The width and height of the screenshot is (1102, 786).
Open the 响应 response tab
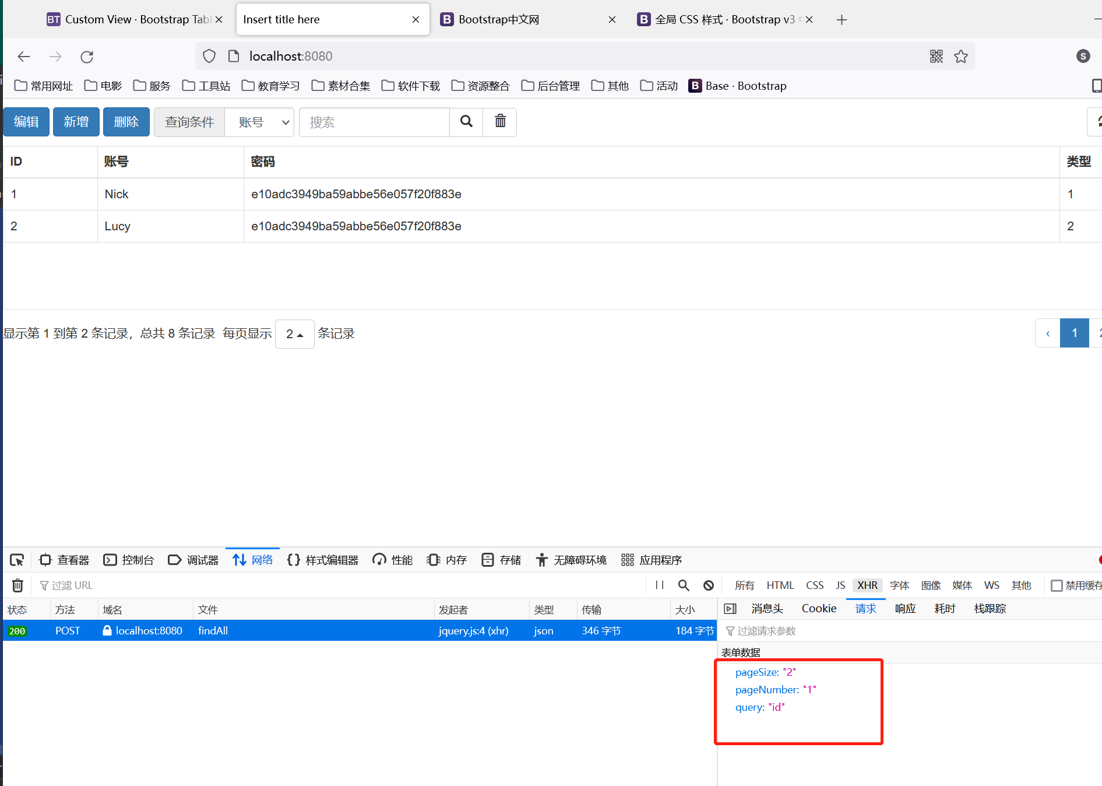[905, 609]
